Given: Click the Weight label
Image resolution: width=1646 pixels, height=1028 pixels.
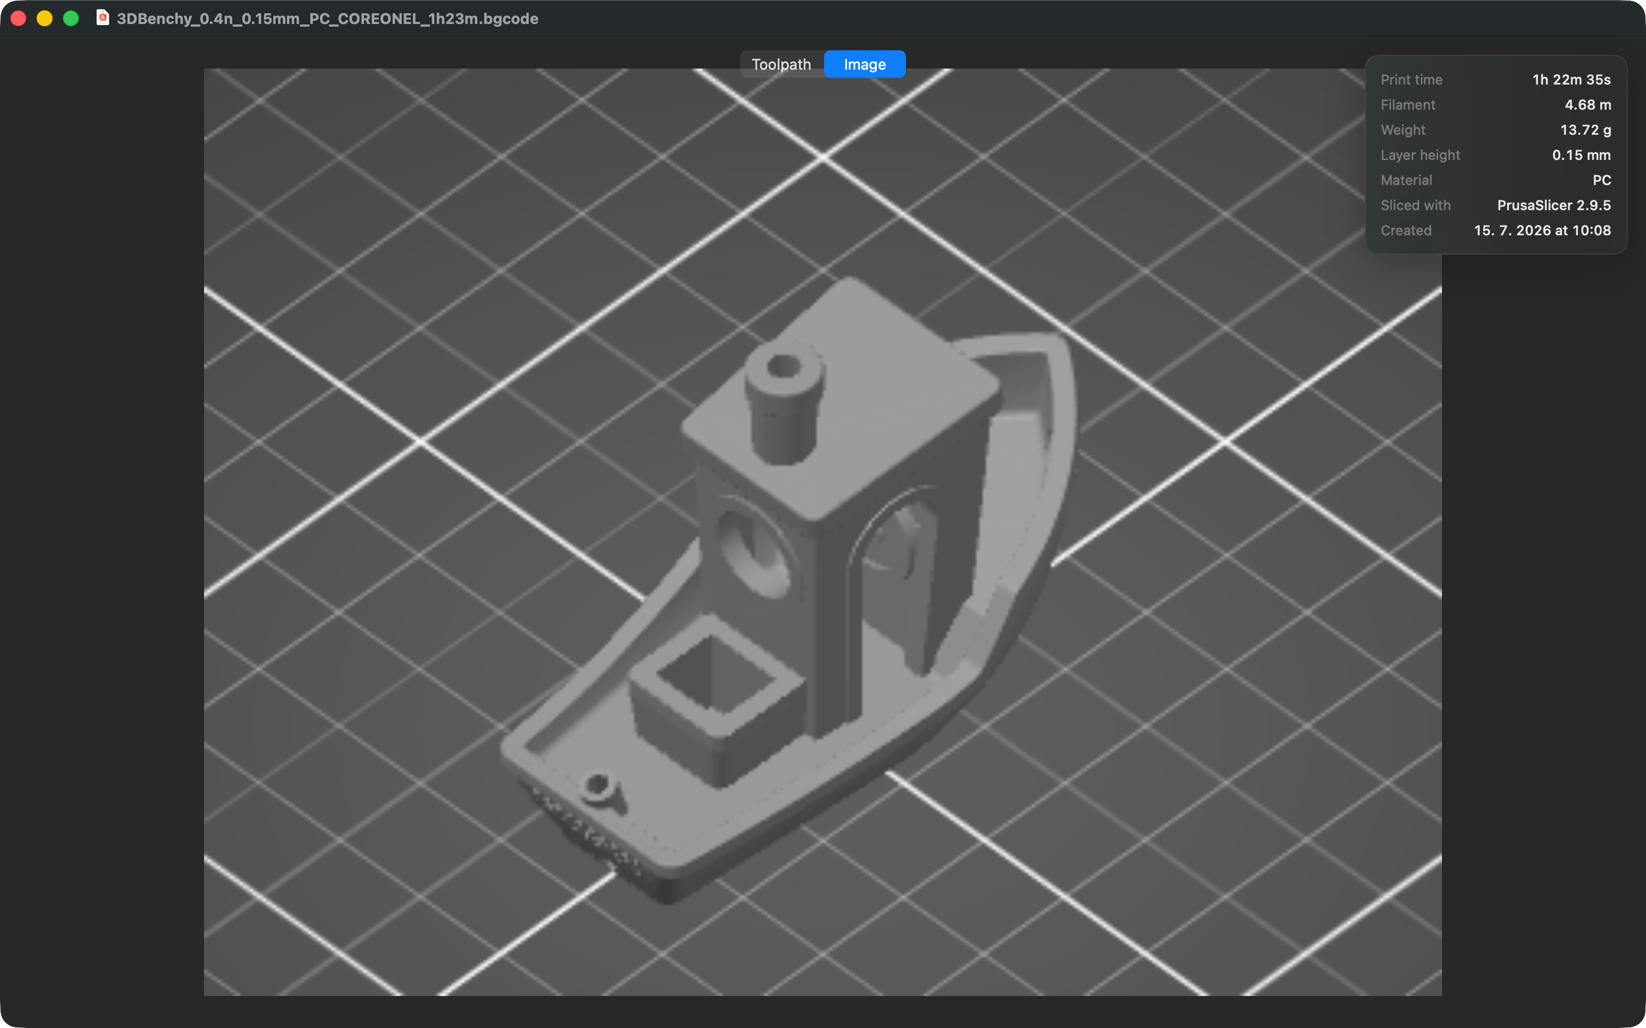Looking at the screenshot, I should [x=1403, y=130].
